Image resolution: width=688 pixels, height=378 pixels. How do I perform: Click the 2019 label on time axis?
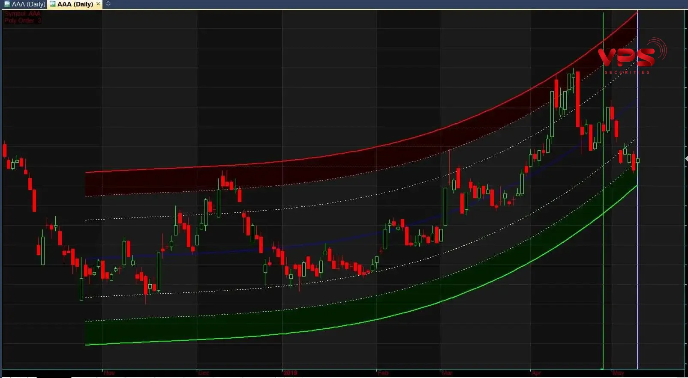pyautogui.click(x=290, y=373)
